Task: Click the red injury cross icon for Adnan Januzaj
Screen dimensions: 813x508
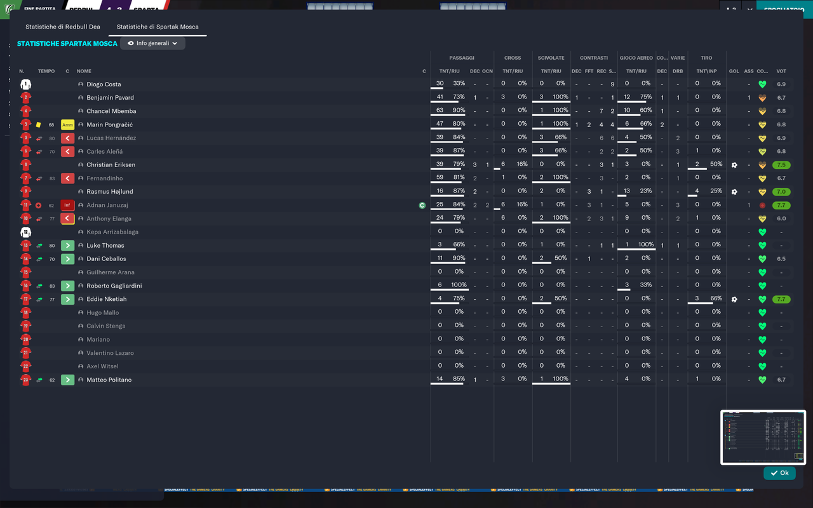Action: (x=39, y=205)
